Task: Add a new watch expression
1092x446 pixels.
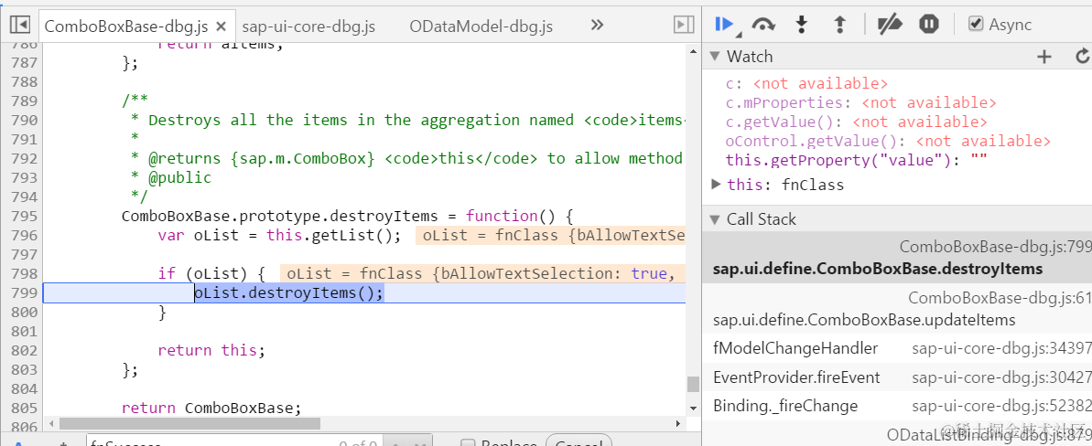Action: (x=1044, y=57)
